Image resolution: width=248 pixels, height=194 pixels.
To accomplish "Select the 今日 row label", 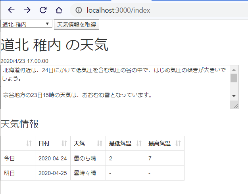I will coord(10,158).
